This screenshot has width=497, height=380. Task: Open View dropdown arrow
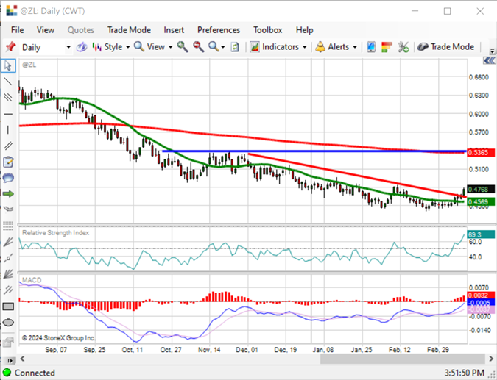point(170,47)
